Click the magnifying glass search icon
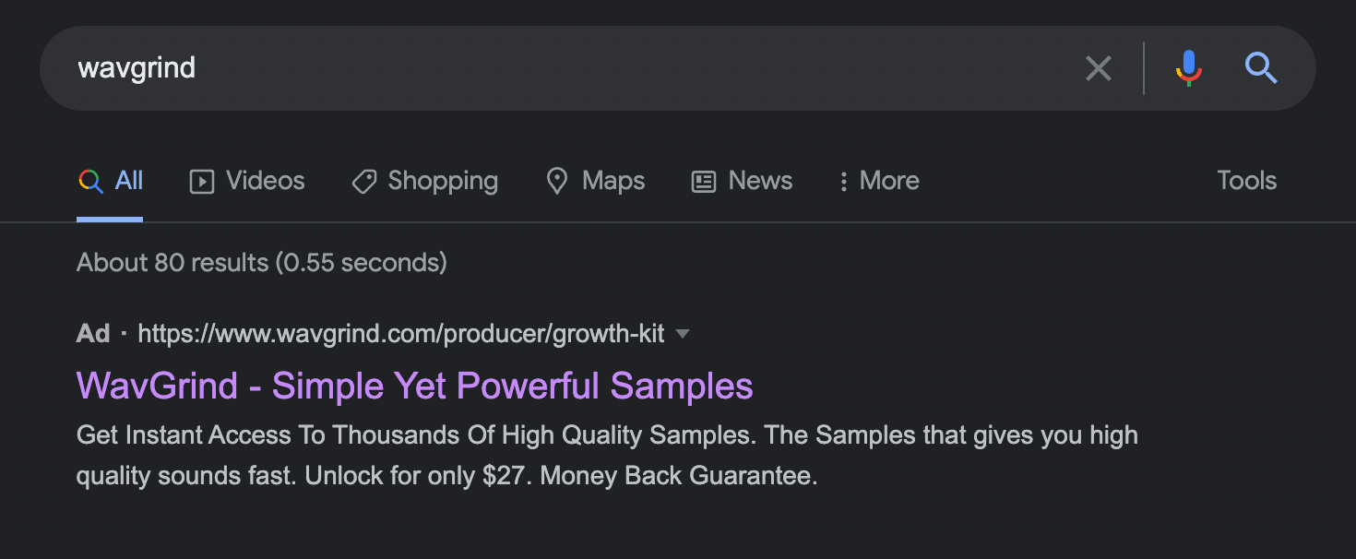This screenshot has width=1356, height=559. 1261,67
